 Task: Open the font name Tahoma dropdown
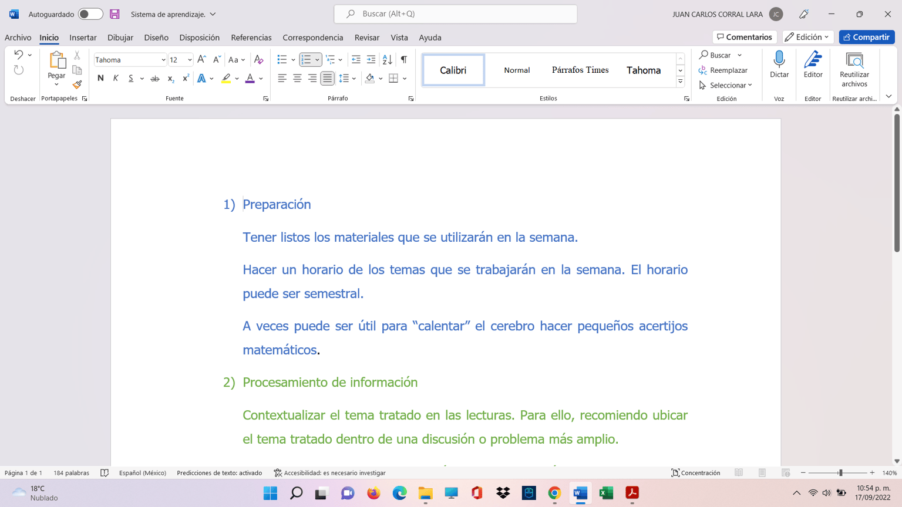point(163,60)
